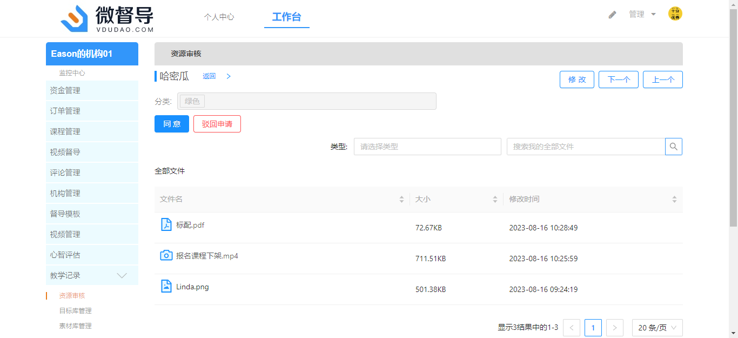The width and height of the screenshot is (738, 338).
Task: Sort by 修改时间 column arrows
Action: coord(674,199)
